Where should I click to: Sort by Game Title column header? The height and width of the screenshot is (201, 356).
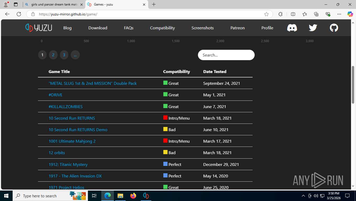point(59,71)
